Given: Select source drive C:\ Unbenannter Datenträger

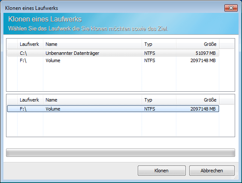Looking at the screenshot, I should coord(113,53).
